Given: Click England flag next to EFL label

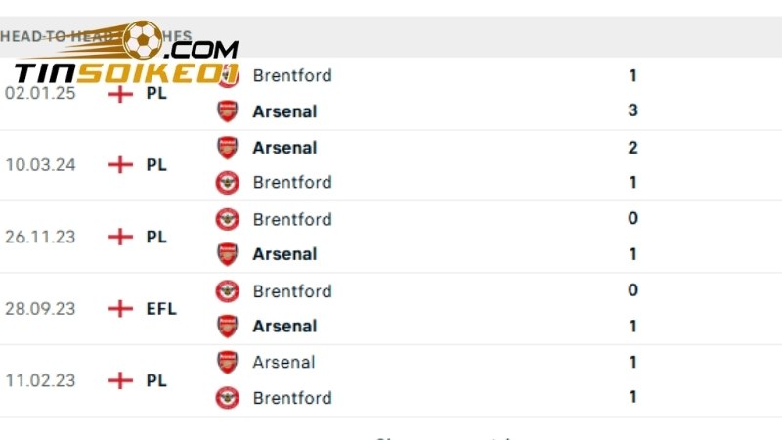Looking at the screenshot, I should [x=120, y=309].
